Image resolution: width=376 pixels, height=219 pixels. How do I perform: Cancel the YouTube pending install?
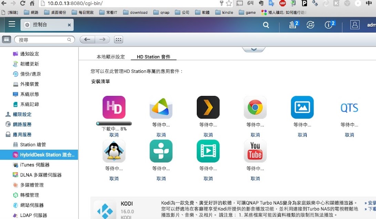pos(255,178)
